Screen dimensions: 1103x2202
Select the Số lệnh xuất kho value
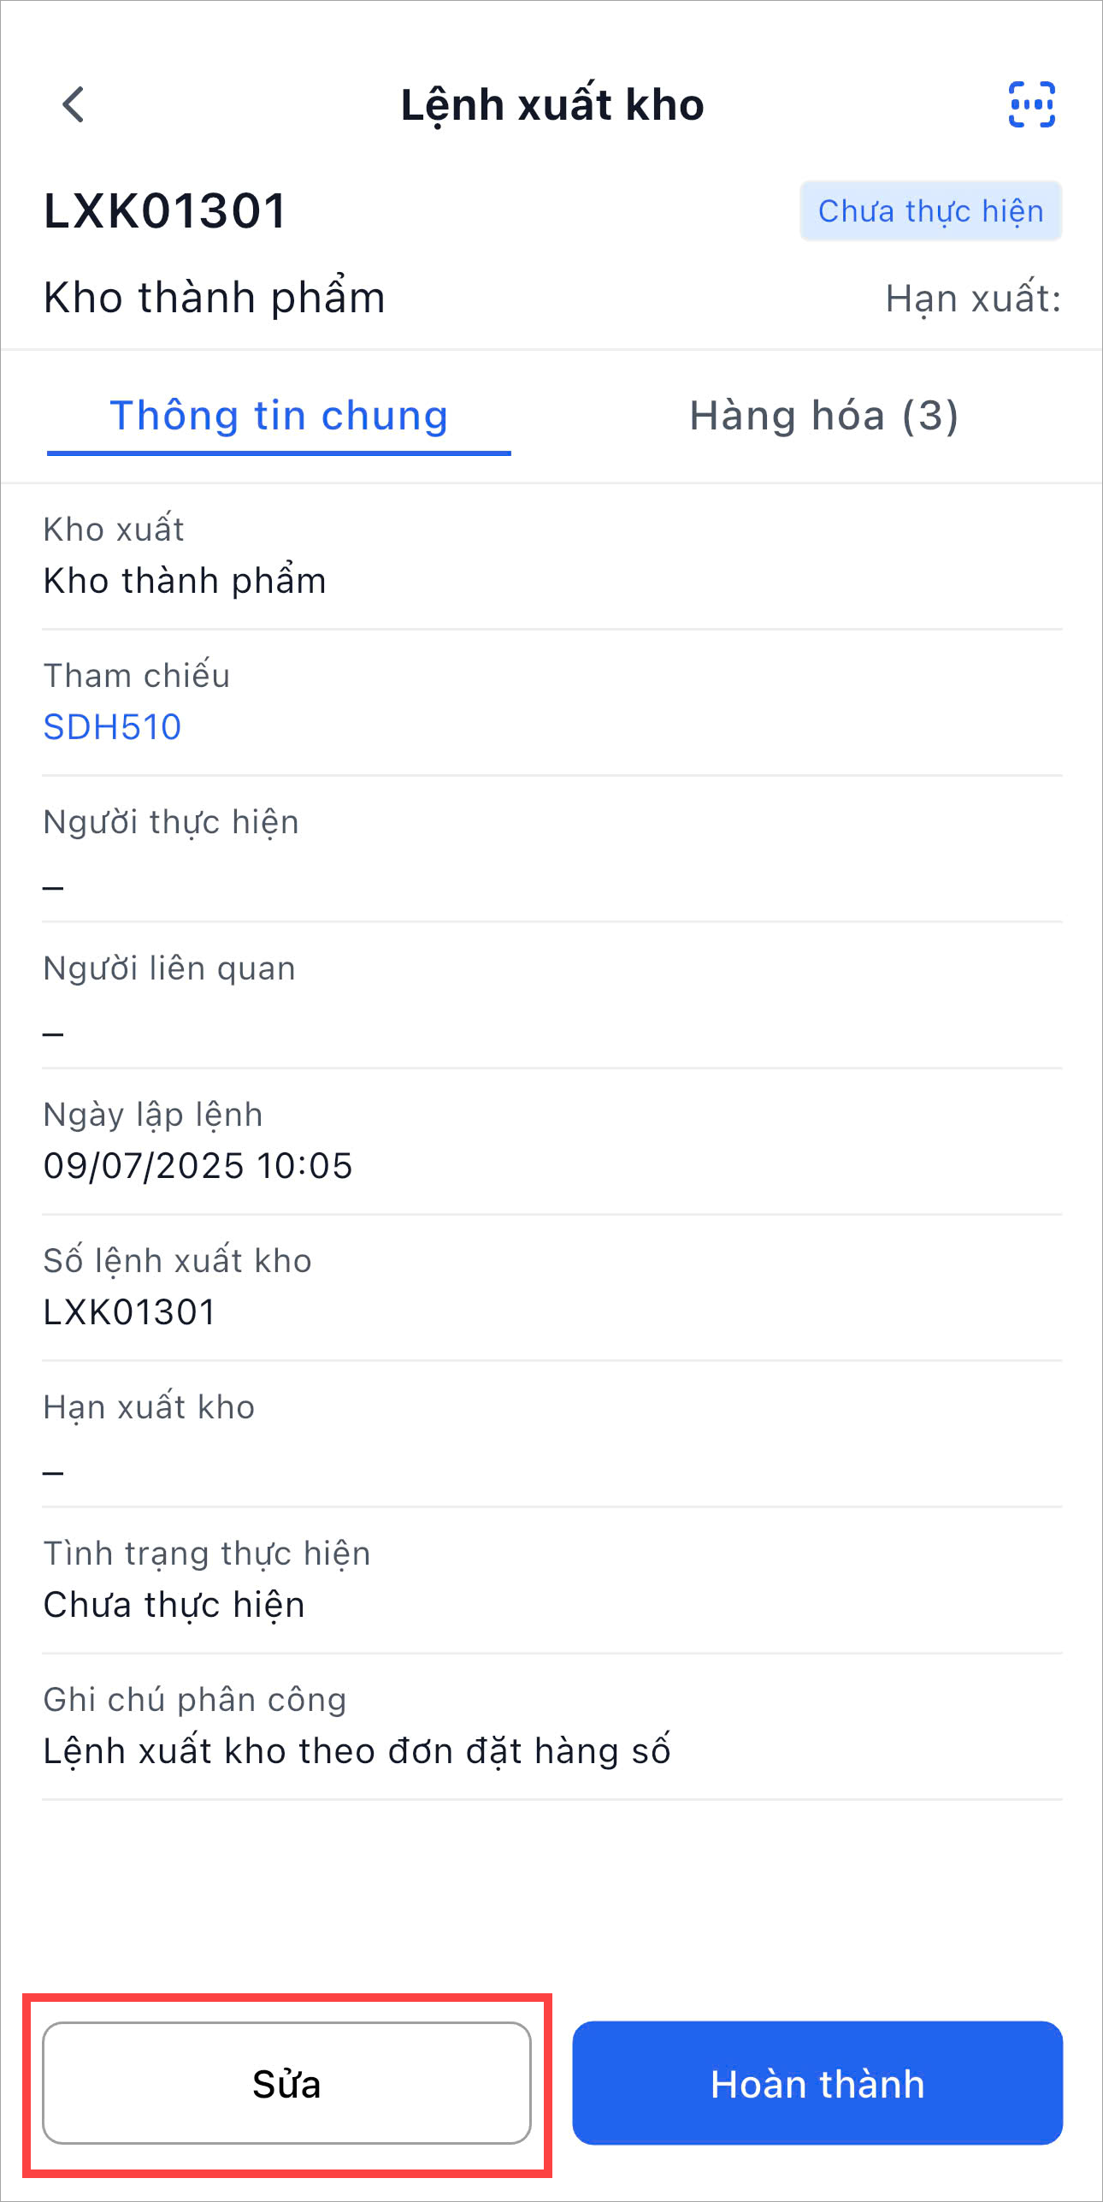[x=129, y=1312]
